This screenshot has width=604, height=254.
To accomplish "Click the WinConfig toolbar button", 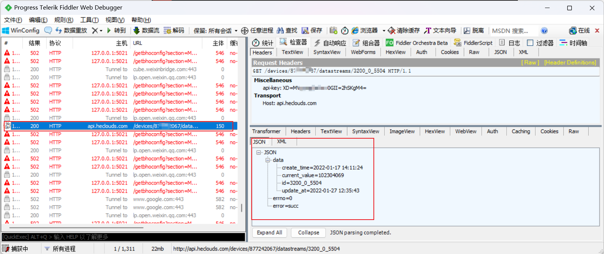I will [x=21, y=31].
